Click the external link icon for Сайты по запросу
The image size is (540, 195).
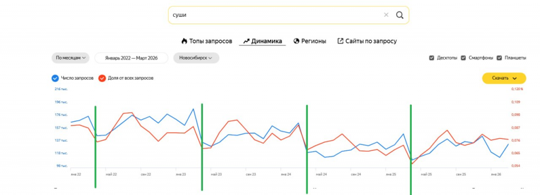(340, 41)
